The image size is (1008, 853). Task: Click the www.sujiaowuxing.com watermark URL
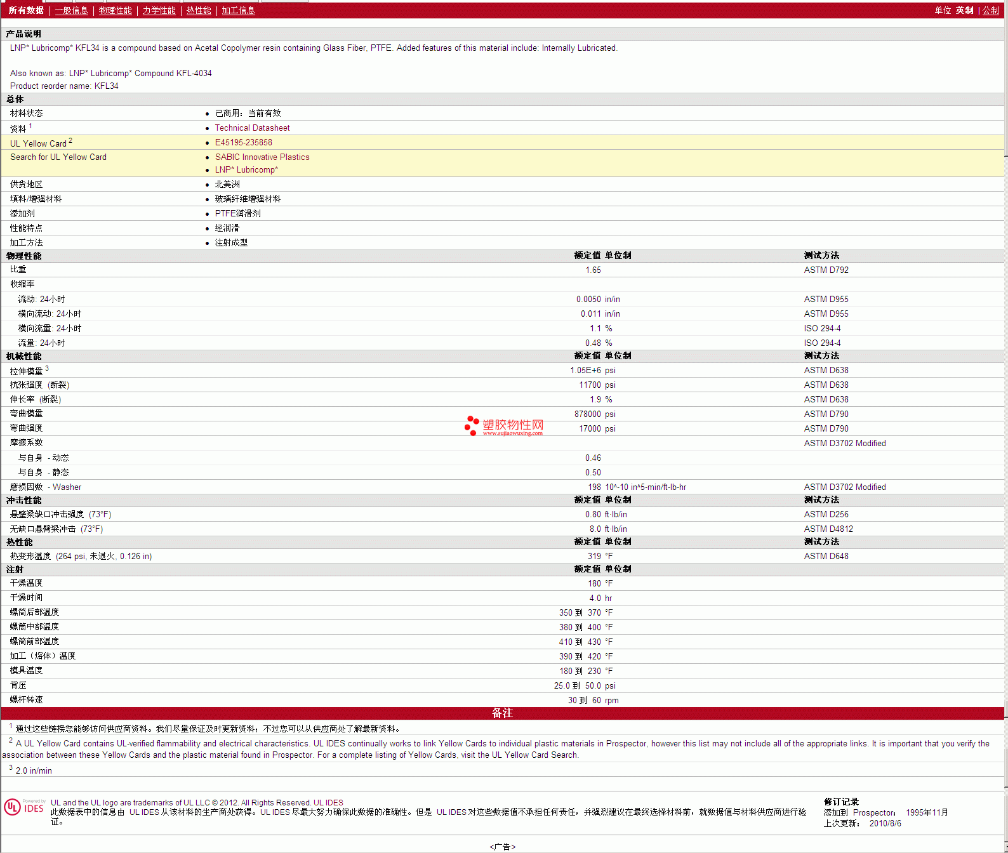tap(512, 433)
